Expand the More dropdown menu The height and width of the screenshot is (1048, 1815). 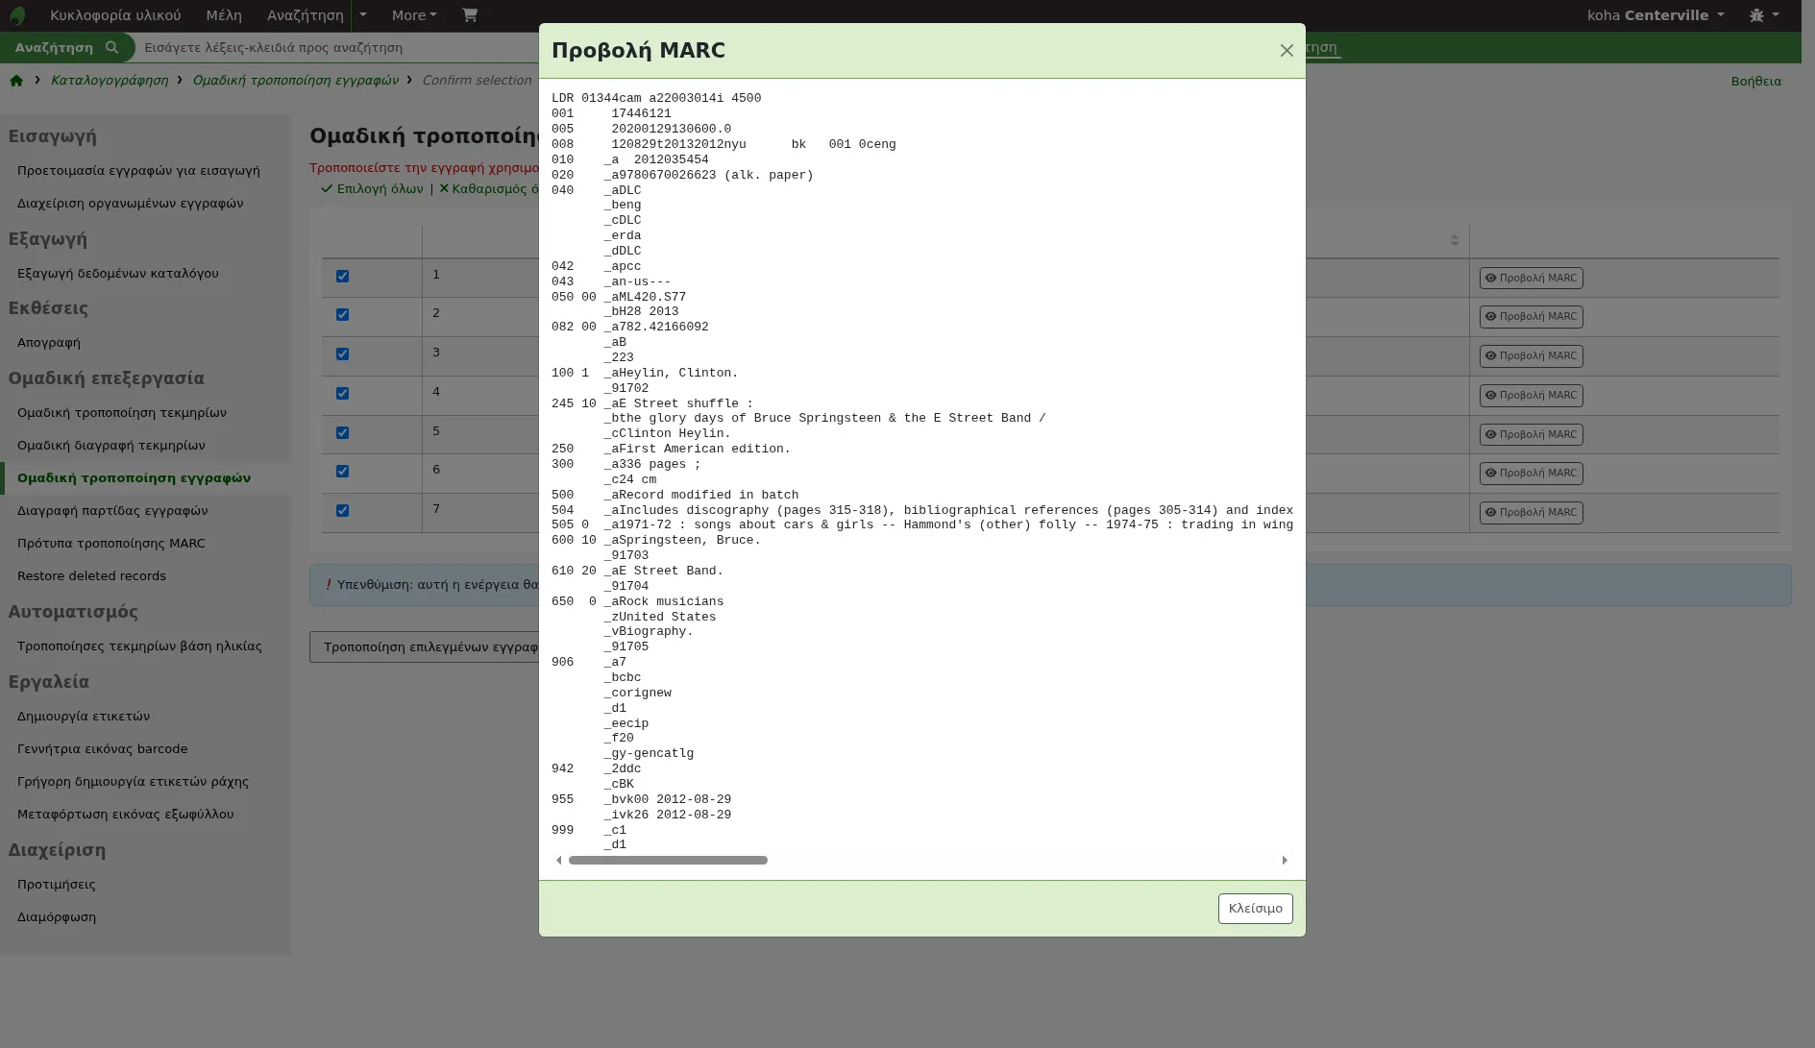(x=414, y=15)
